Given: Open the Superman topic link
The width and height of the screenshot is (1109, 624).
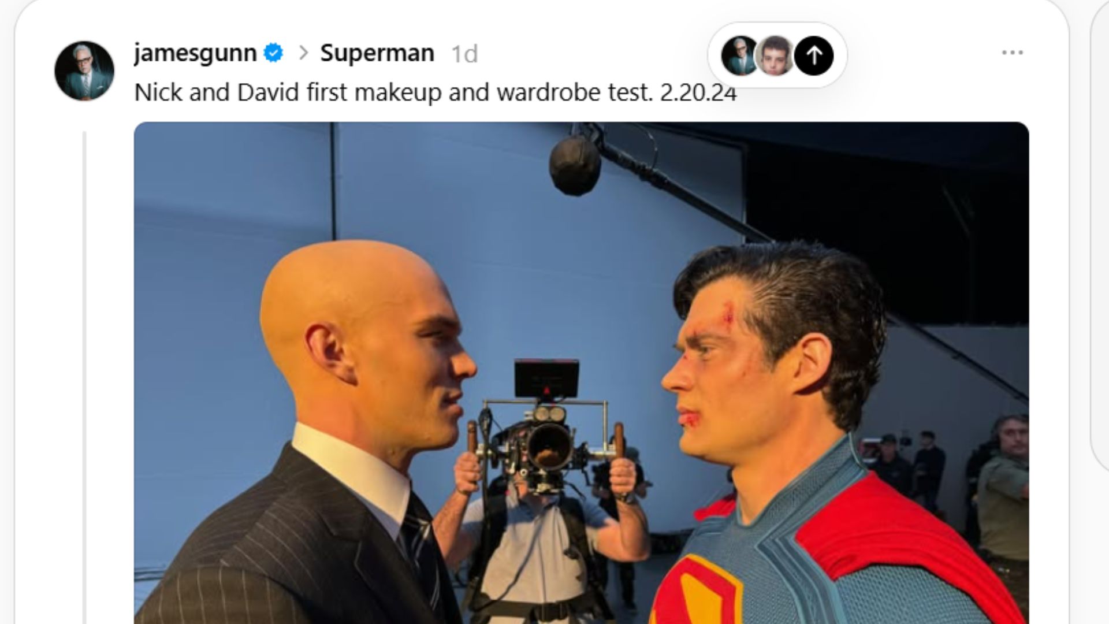Looking at the screenshot, I should [x=377, y=53].
